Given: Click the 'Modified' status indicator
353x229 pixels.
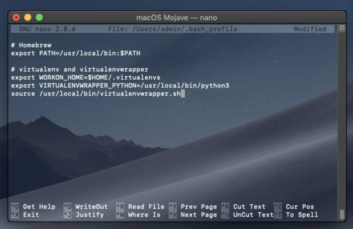Looking at the screenshot, I should pyautogui.click(x=310, y=29).
